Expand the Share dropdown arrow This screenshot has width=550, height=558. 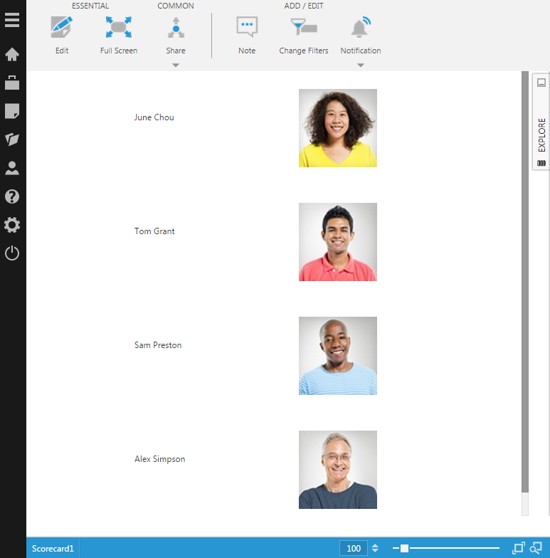[x=176, y=65]
